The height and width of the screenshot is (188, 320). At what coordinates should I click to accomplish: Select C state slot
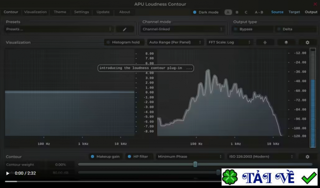(x=246, y=12)
